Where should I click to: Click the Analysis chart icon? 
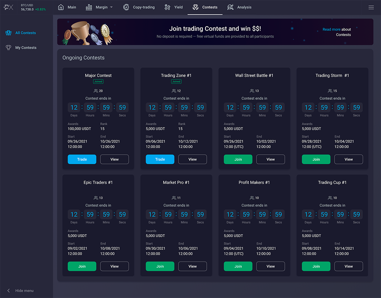coord(231,7)
